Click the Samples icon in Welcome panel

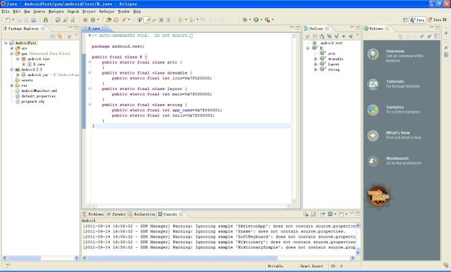point(372,109)
